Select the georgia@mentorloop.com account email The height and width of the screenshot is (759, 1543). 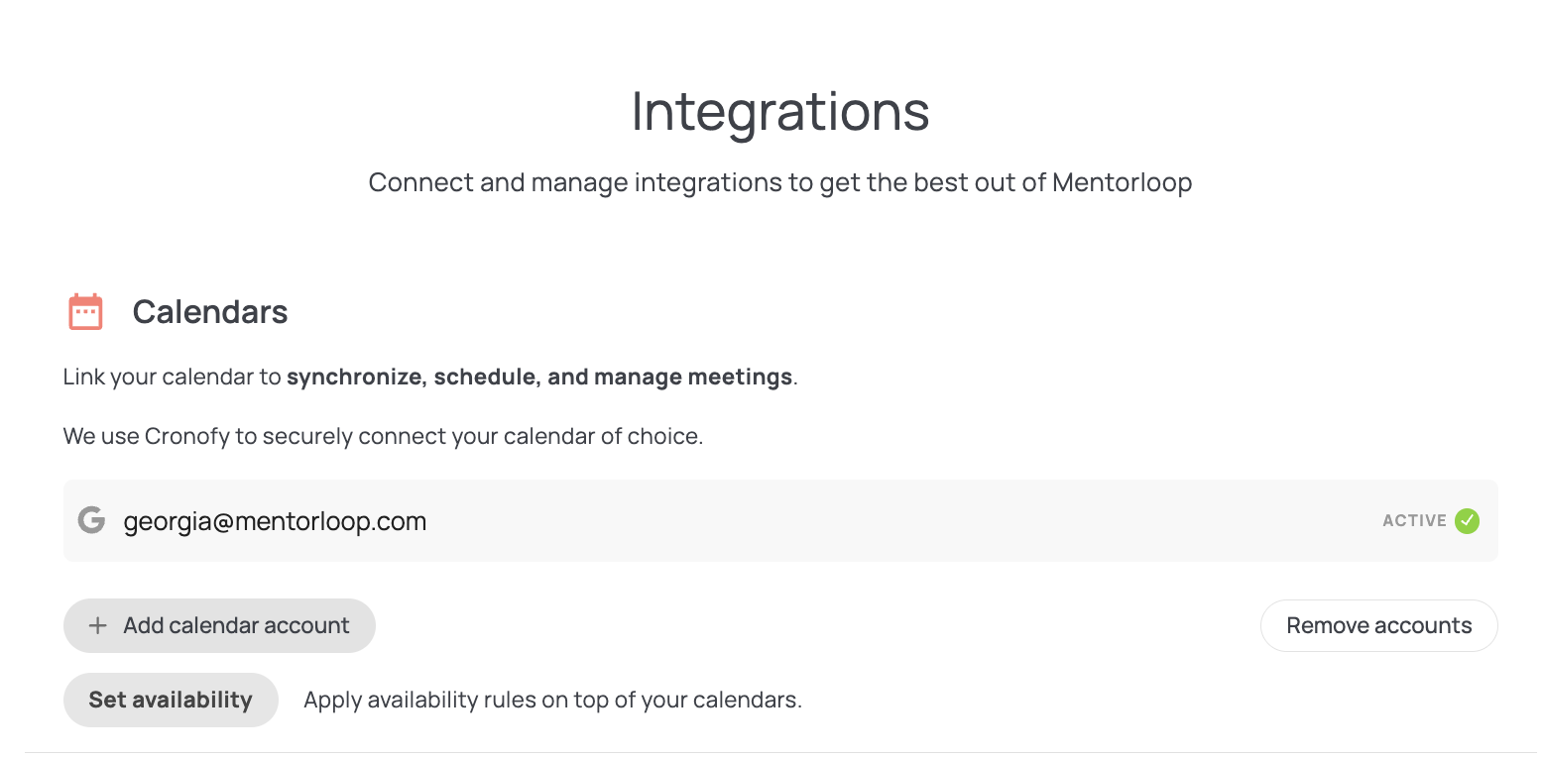point(275,521)
